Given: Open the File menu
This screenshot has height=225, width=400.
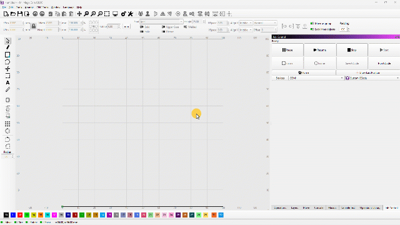Looking at the screenshot, I should [x=4, y=7].
